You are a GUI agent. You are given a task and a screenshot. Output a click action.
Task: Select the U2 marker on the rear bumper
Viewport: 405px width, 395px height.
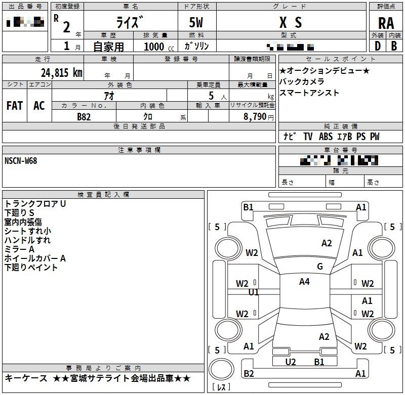(291, 362)
